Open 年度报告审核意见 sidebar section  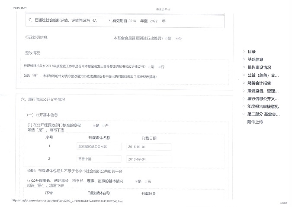[x=263, y=106]
